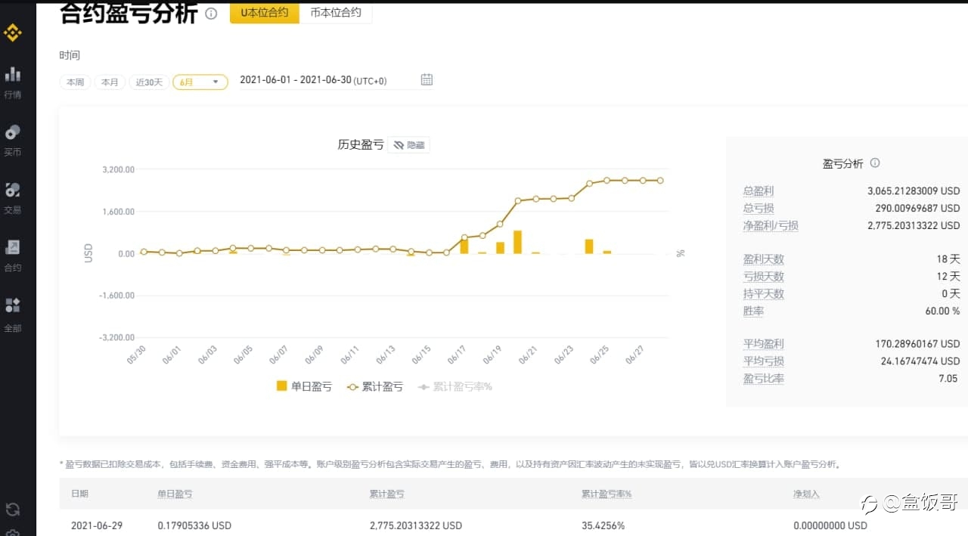Toggle 累计盈亏 legend series

pos(374,386)
